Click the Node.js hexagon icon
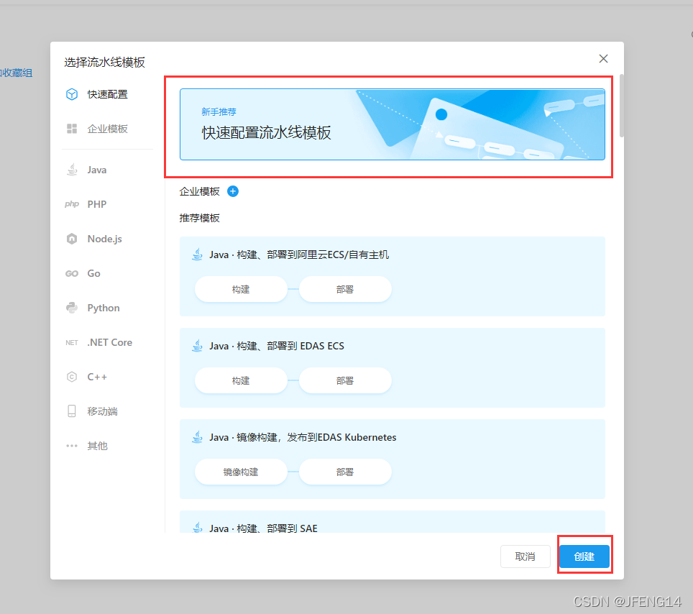This screenshot has width=693, height=614. (x=72, y=239)
